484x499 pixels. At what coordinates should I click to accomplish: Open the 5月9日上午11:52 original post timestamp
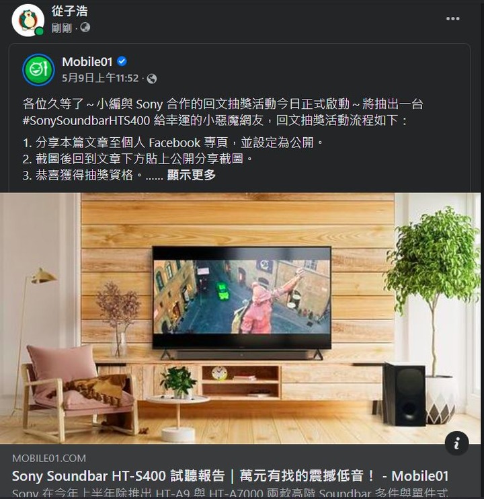[100, 78]
